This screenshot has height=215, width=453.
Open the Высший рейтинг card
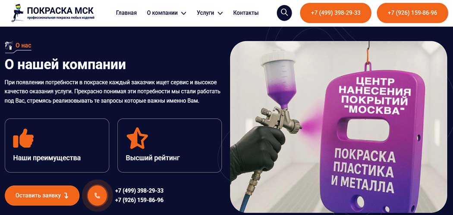point(170,145)
